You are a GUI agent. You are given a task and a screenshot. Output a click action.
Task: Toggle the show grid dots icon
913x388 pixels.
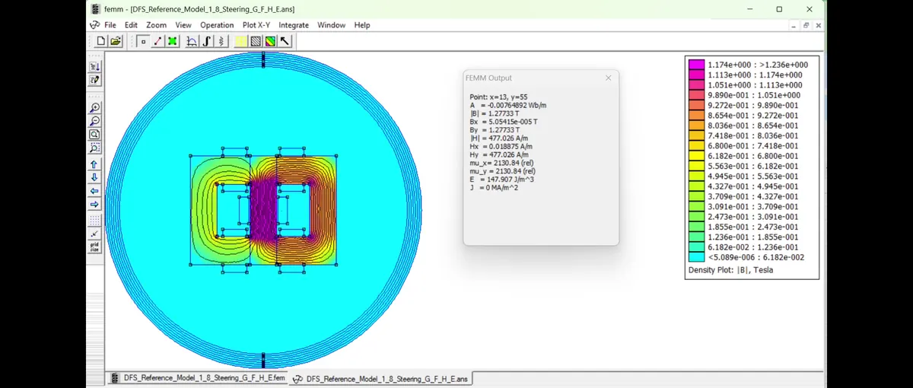coord(95,220)
